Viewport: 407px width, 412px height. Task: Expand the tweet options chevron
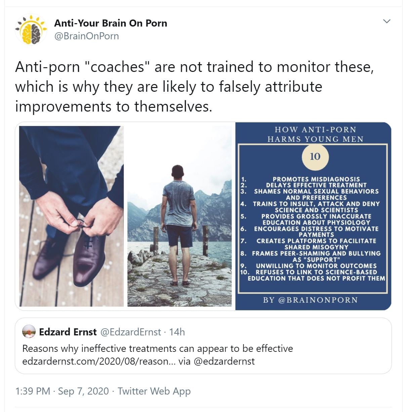[x=387, y=21]
